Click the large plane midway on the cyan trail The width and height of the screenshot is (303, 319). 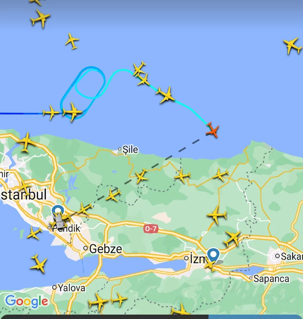[166, 95]
